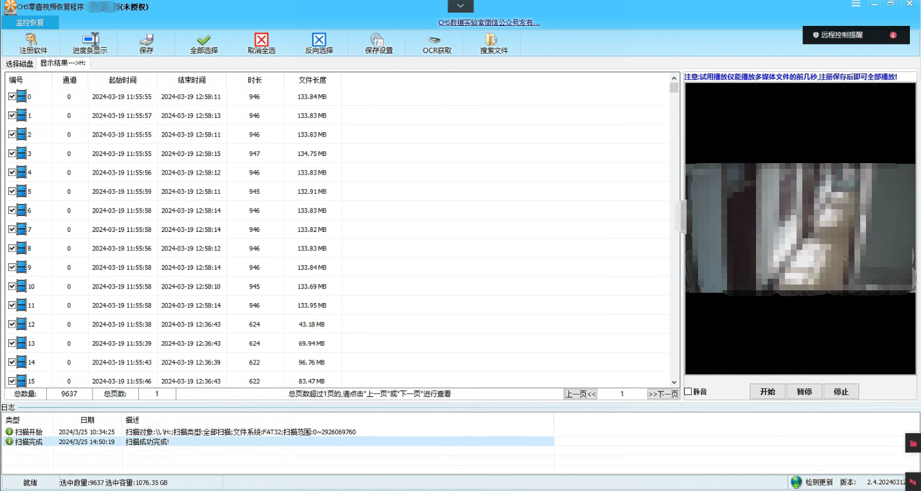
Task: Click the film icon of row 12
Action: point(21,324)
